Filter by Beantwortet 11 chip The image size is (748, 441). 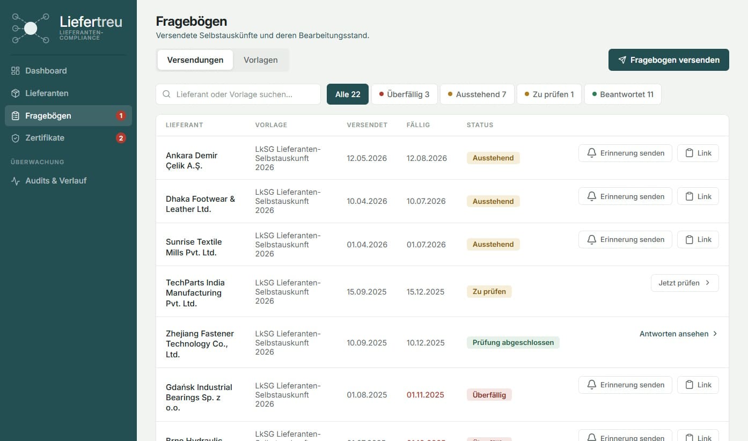[x=622, y=94]
